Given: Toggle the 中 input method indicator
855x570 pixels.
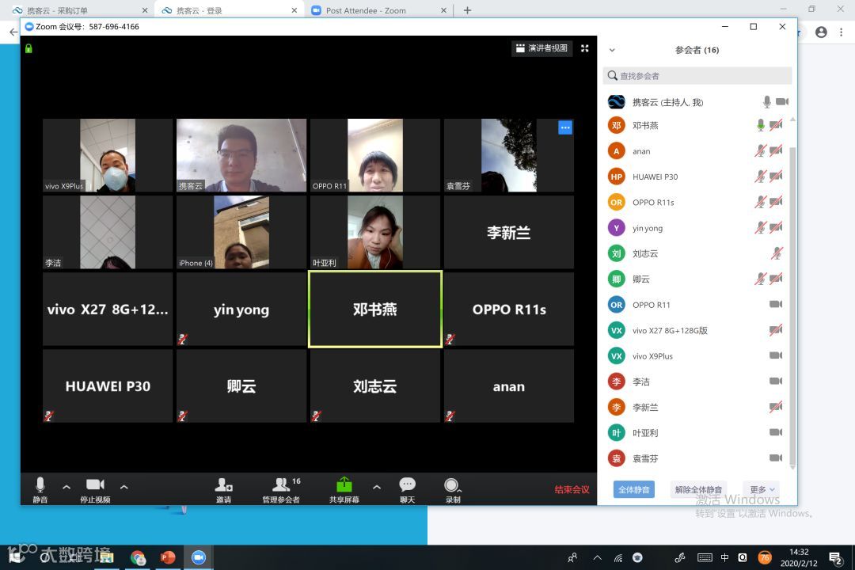Looking at the screenshot, I should (x=724, y=557).
